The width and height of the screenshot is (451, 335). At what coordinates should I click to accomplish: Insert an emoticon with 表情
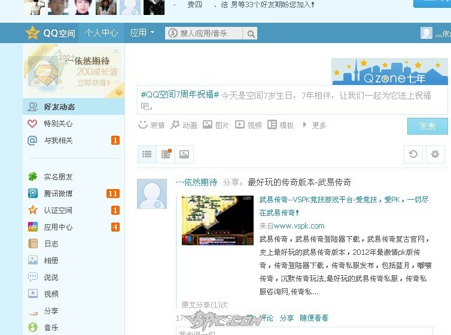(151, 125)
